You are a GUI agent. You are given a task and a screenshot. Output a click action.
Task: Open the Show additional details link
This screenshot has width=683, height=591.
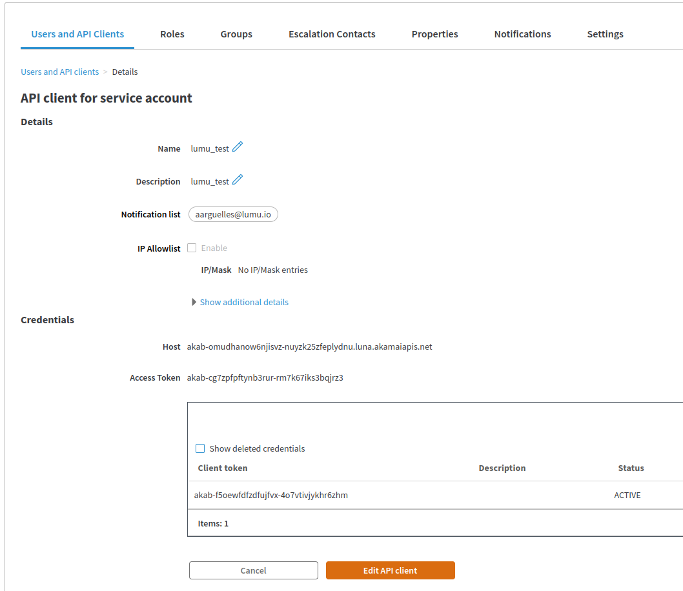(244, 302)
